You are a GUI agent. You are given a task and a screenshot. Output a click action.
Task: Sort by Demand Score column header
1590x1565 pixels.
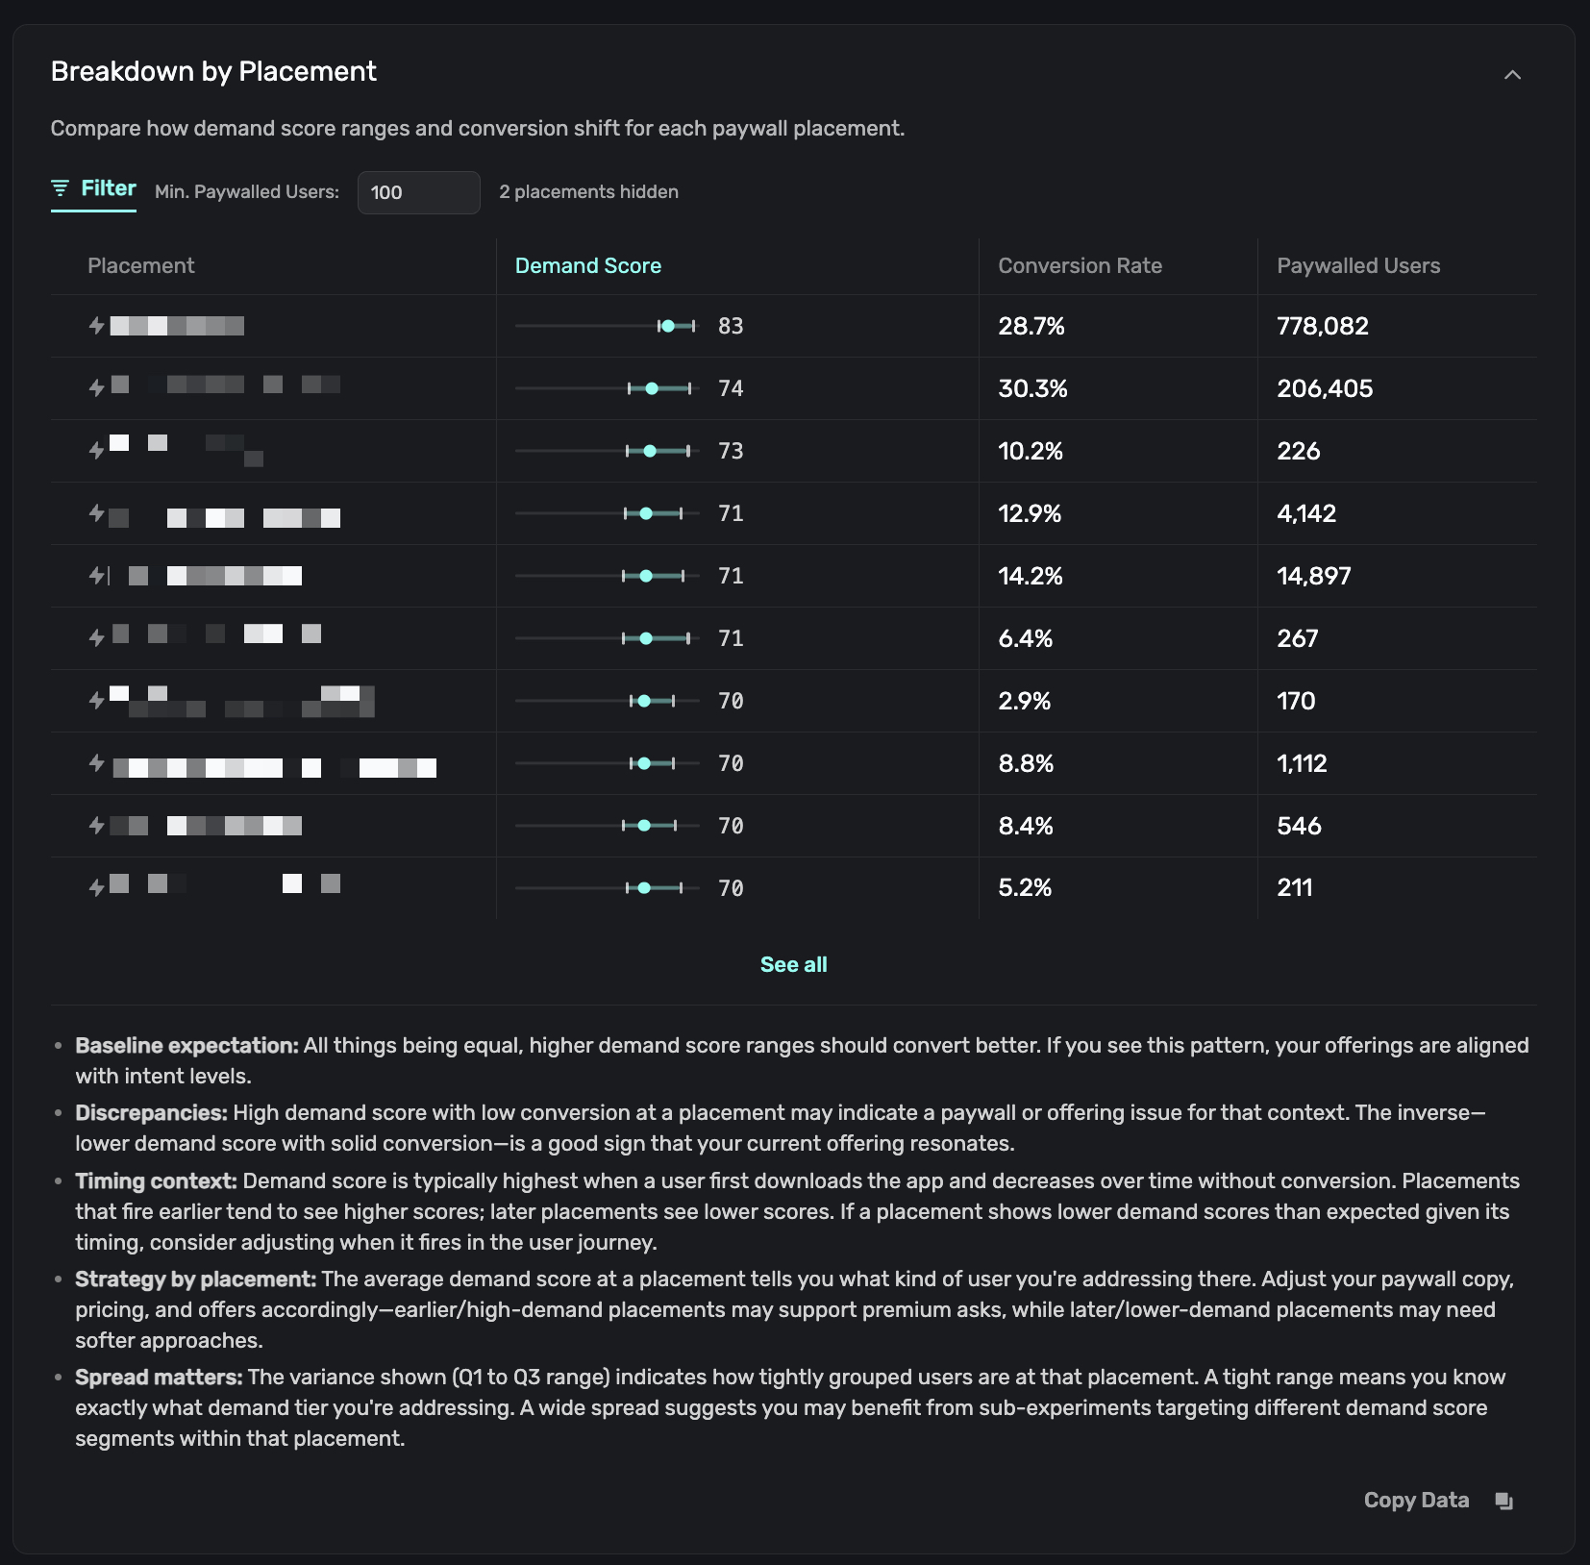pyautogui.click(x=587, y=265)
